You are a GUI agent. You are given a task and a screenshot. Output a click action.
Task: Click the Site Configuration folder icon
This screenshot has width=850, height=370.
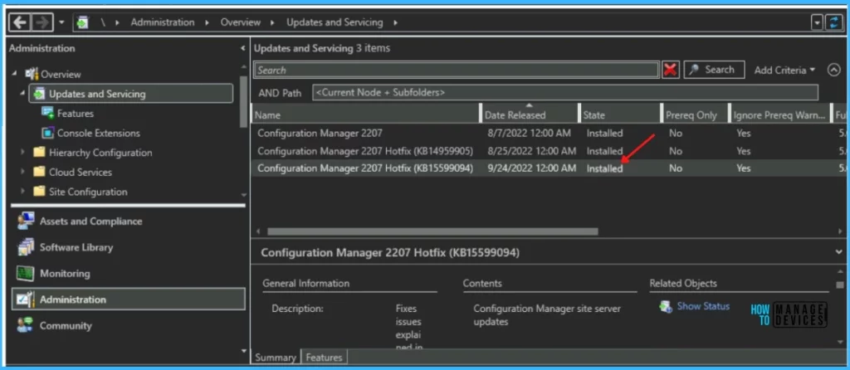(38, 192)
